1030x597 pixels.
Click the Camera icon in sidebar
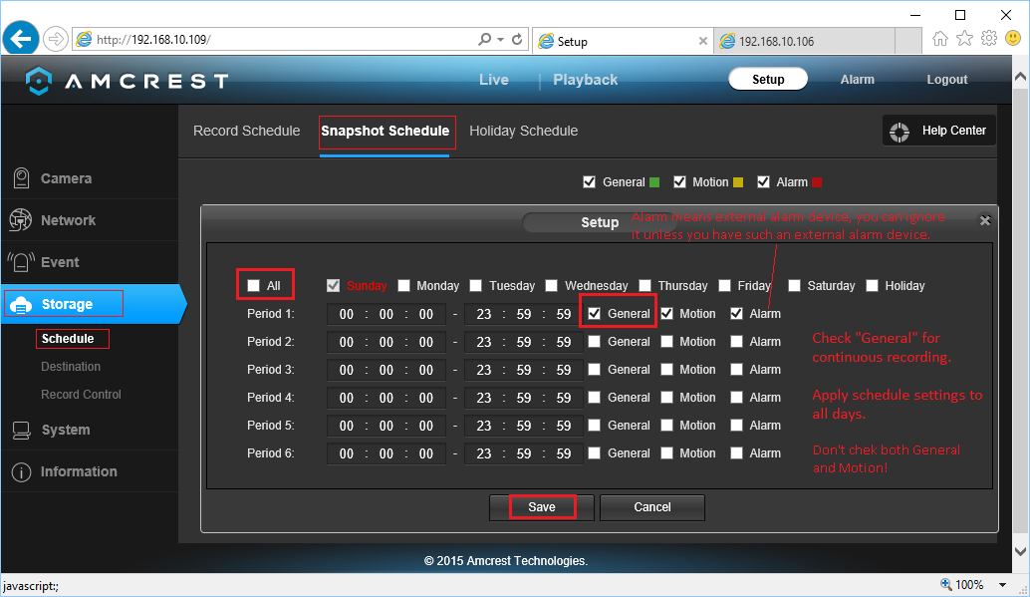point(21,178)
